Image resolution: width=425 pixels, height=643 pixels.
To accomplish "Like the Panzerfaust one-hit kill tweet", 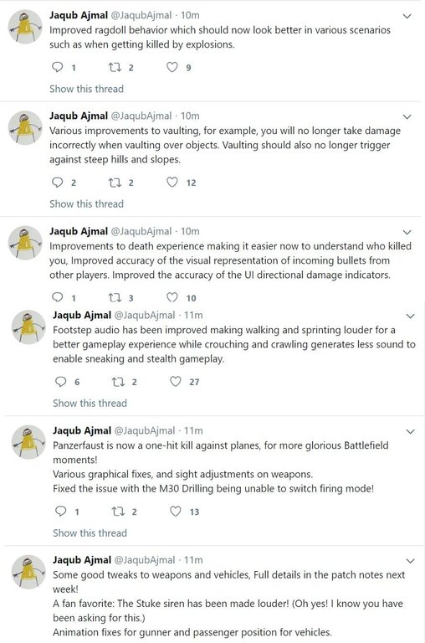I will click(x=176, y=512).
